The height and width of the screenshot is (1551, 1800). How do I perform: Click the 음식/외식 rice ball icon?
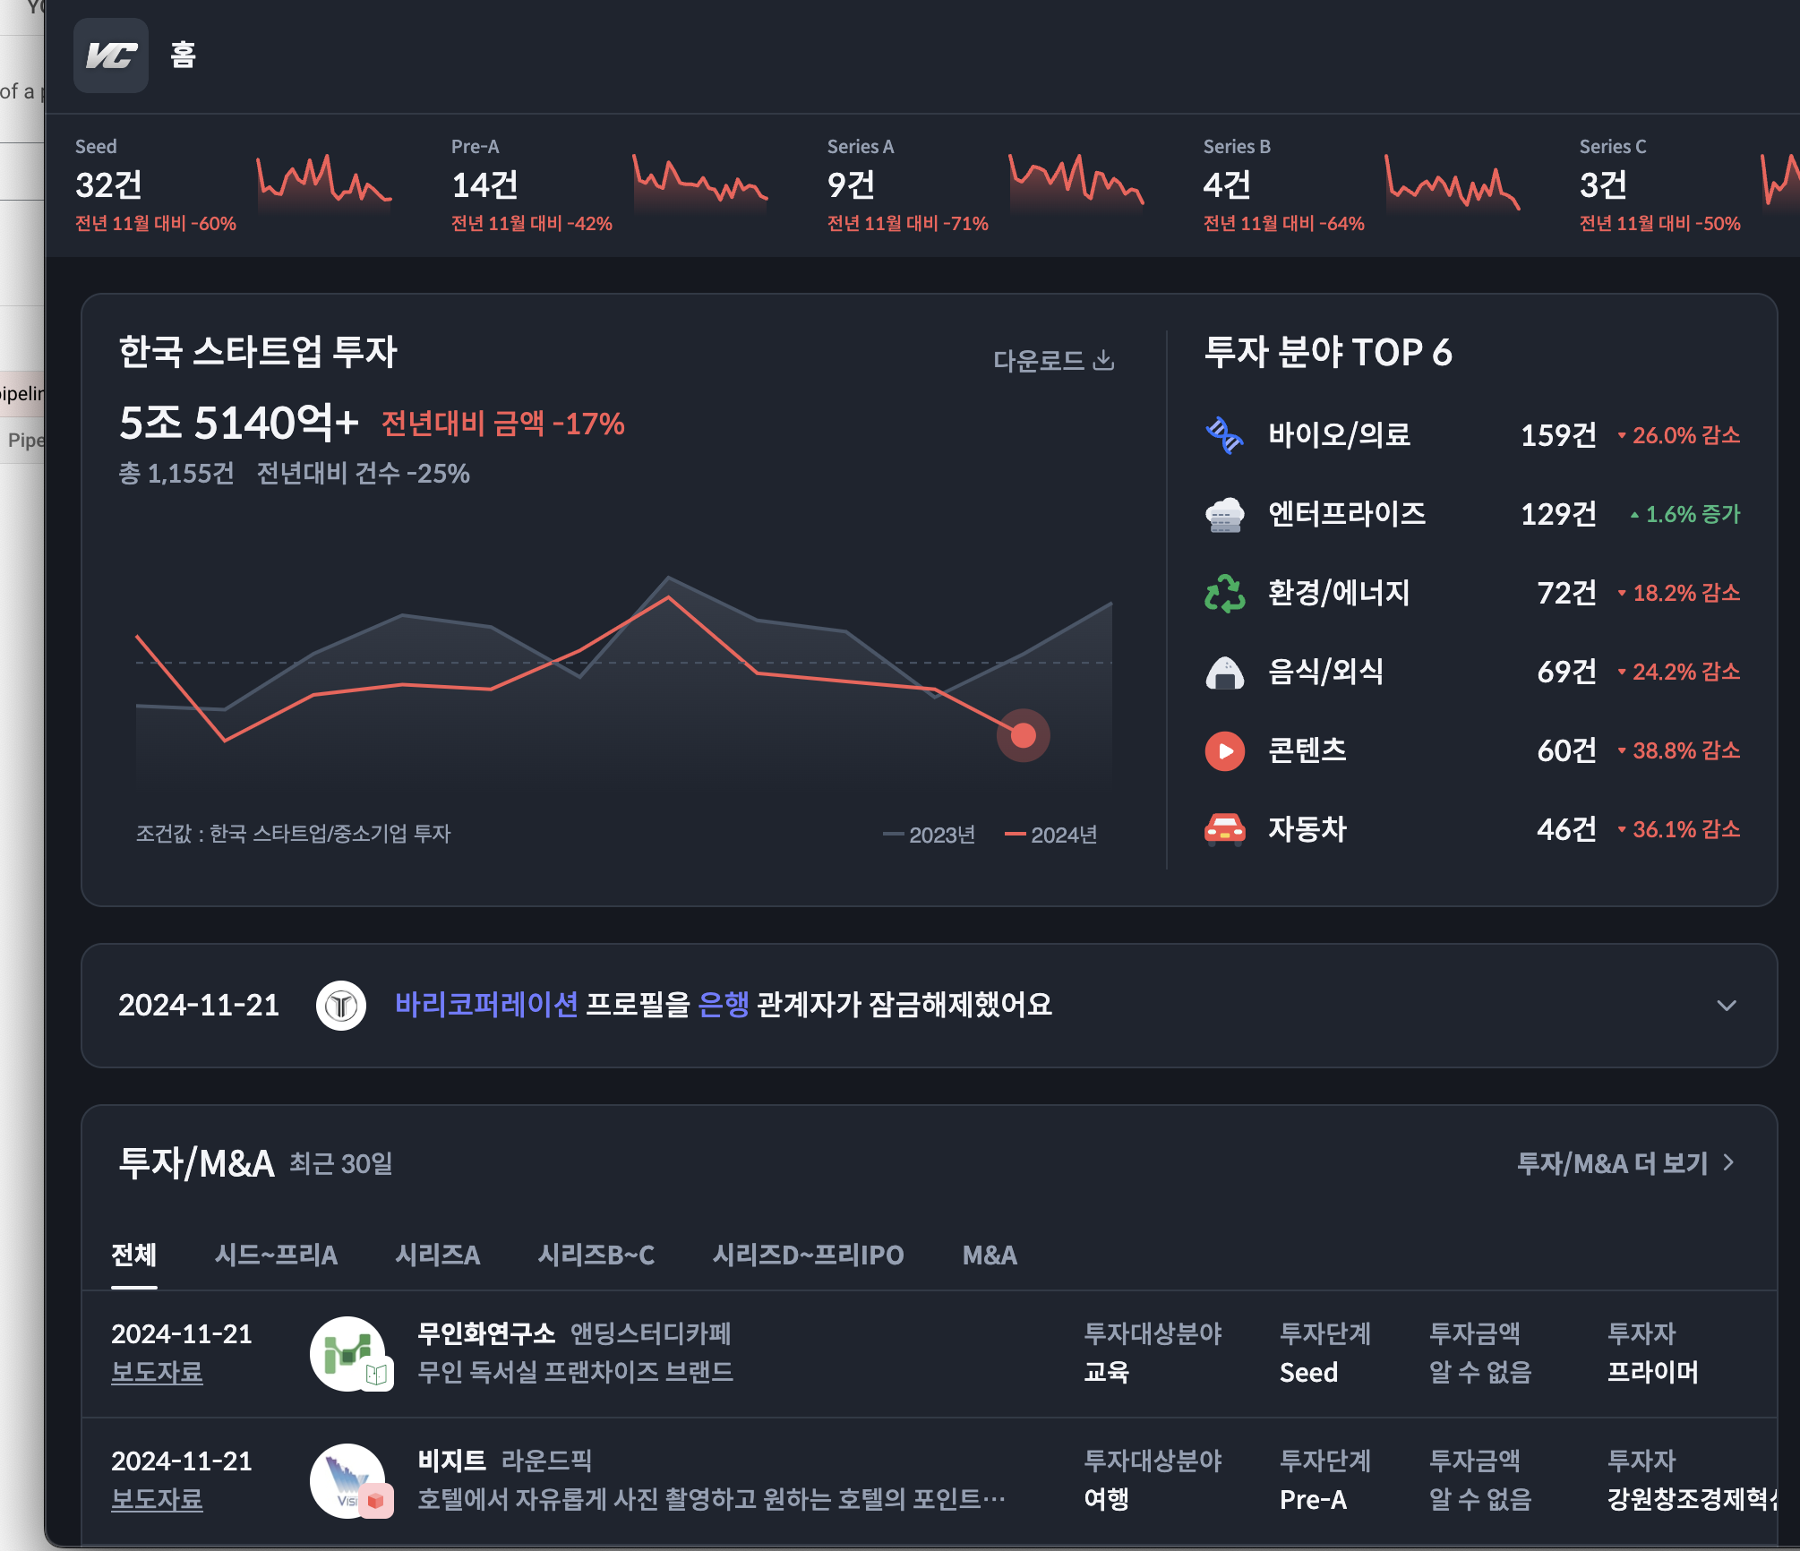click(x=1224, y=672)
